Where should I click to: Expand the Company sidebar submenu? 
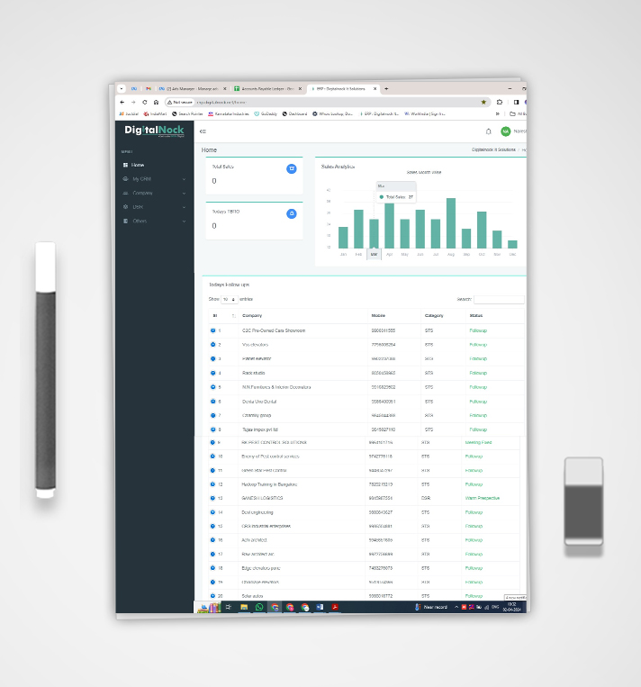(x=155, y=193)
